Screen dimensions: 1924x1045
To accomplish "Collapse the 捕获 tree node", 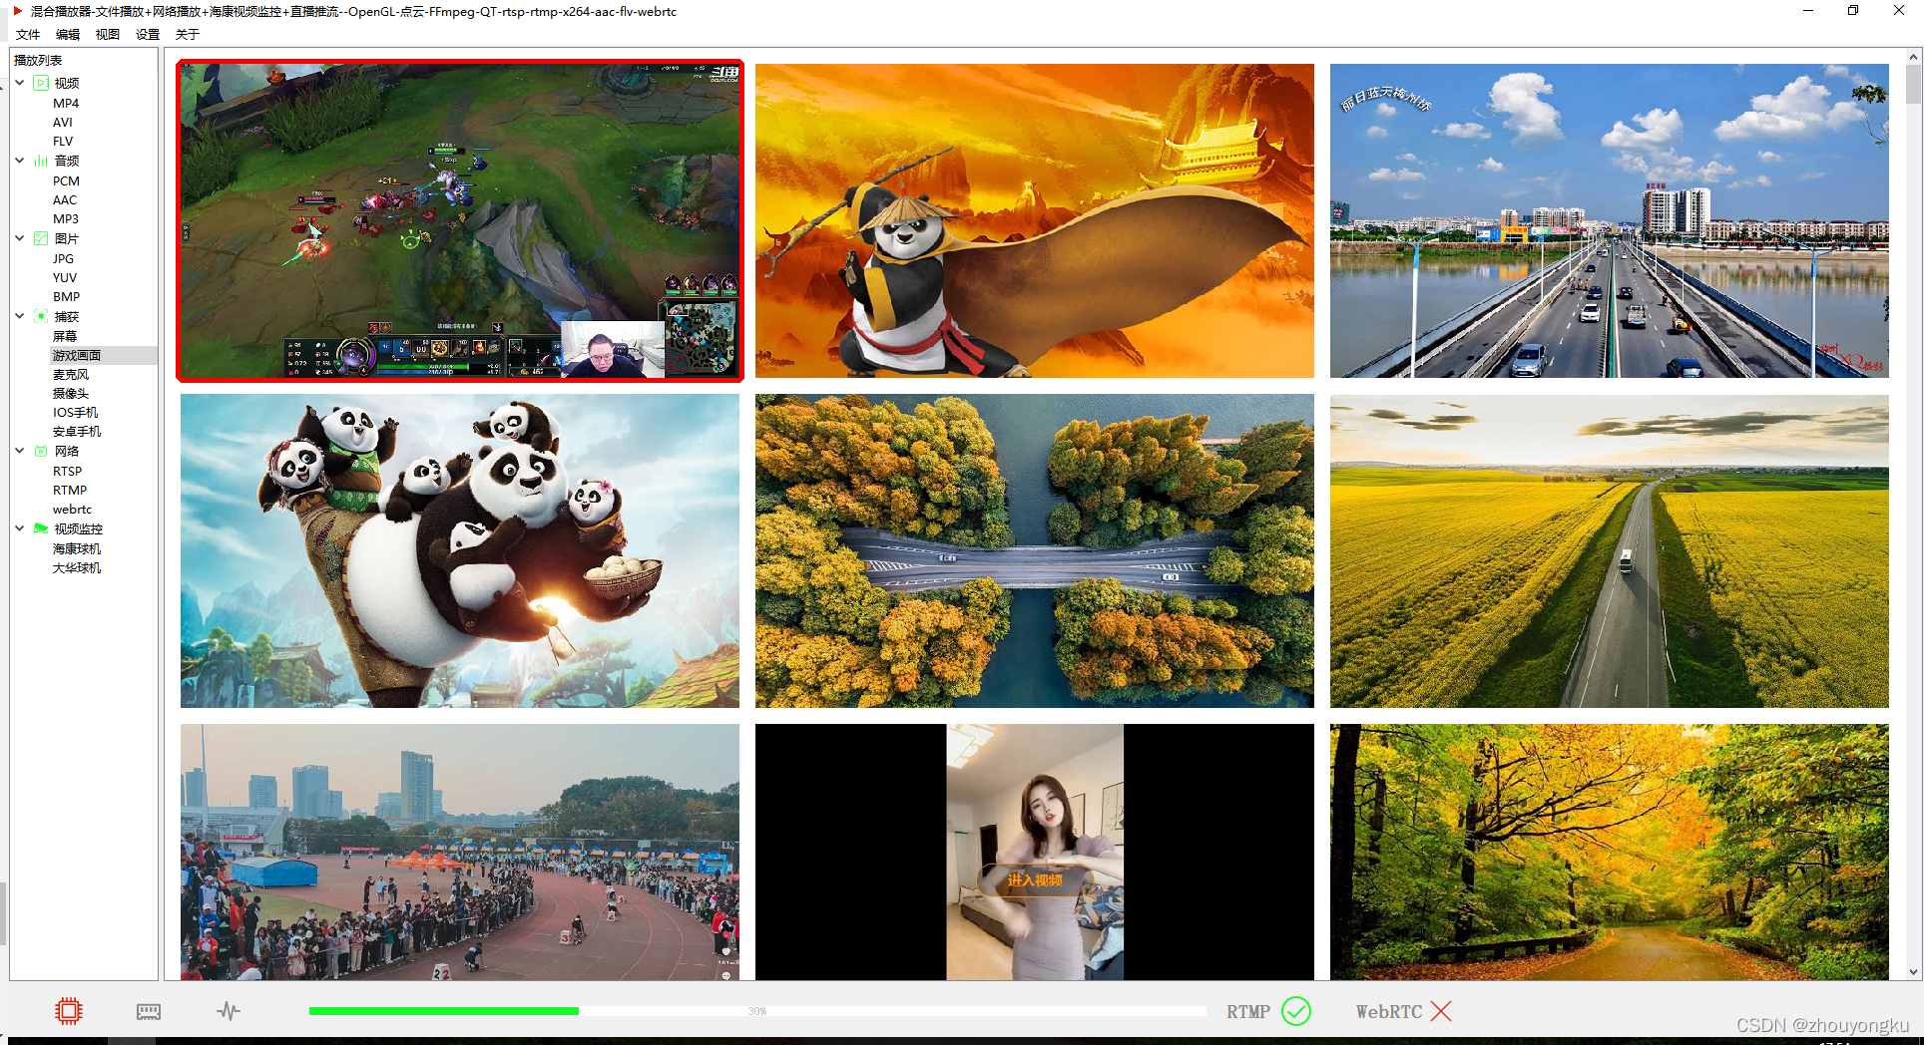I will click(20, 316).
